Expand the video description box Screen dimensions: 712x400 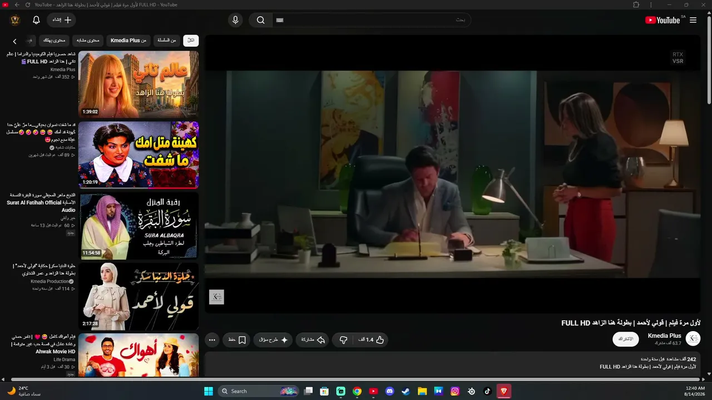tap(453, 364)
